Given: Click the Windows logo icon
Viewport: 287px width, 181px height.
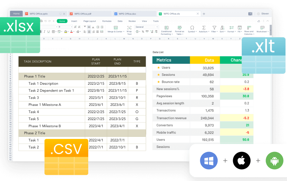Looking at the screenshot, I should [209, 161].
